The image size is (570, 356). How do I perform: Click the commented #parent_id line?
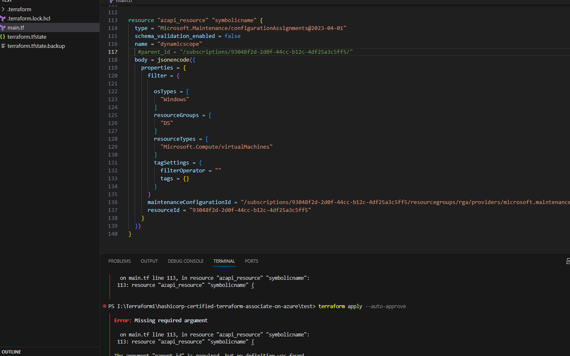245,52
